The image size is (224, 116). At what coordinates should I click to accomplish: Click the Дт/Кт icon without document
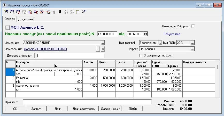tap(36, 12)
